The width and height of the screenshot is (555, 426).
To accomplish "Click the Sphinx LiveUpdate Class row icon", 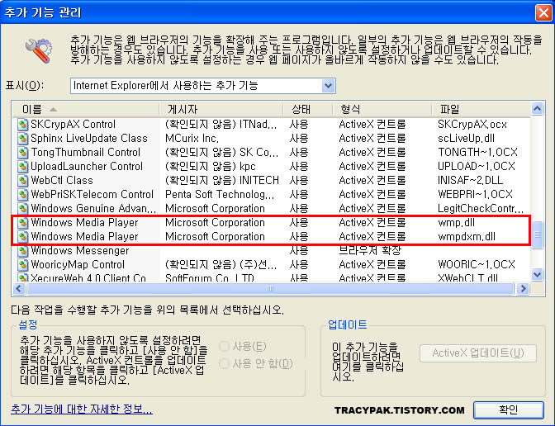I will pyautogui.click(x=23, y=139).
